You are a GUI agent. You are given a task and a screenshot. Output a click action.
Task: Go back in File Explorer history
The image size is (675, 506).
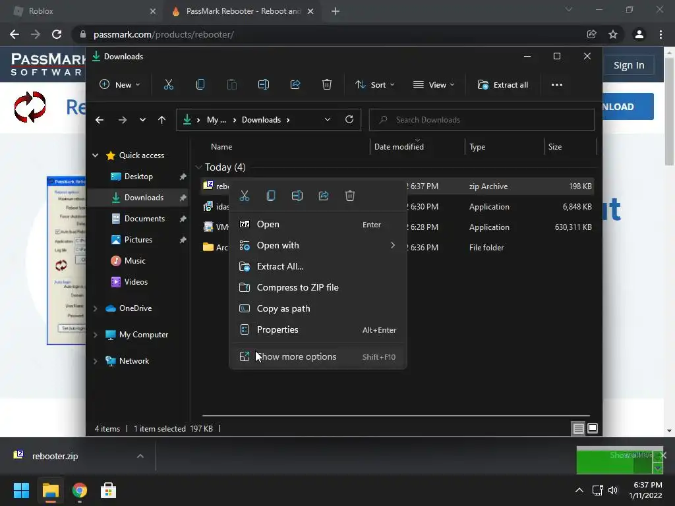100,120
